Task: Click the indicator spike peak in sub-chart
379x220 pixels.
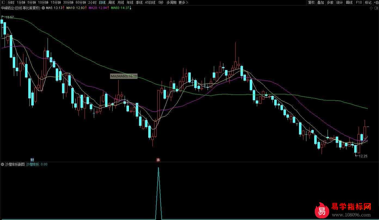Action: click(159, 168)
